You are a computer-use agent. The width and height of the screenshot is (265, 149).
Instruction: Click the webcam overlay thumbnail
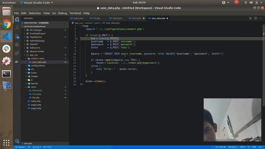tap(232, 120)
